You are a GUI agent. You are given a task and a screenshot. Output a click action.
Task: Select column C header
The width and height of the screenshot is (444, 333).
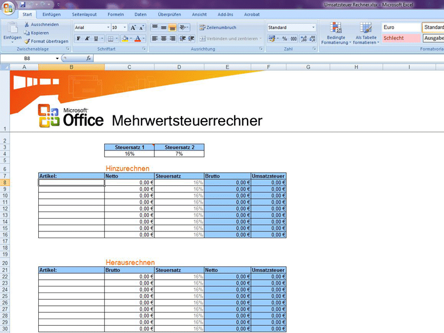pyautogui.click(x=129, y=67)
